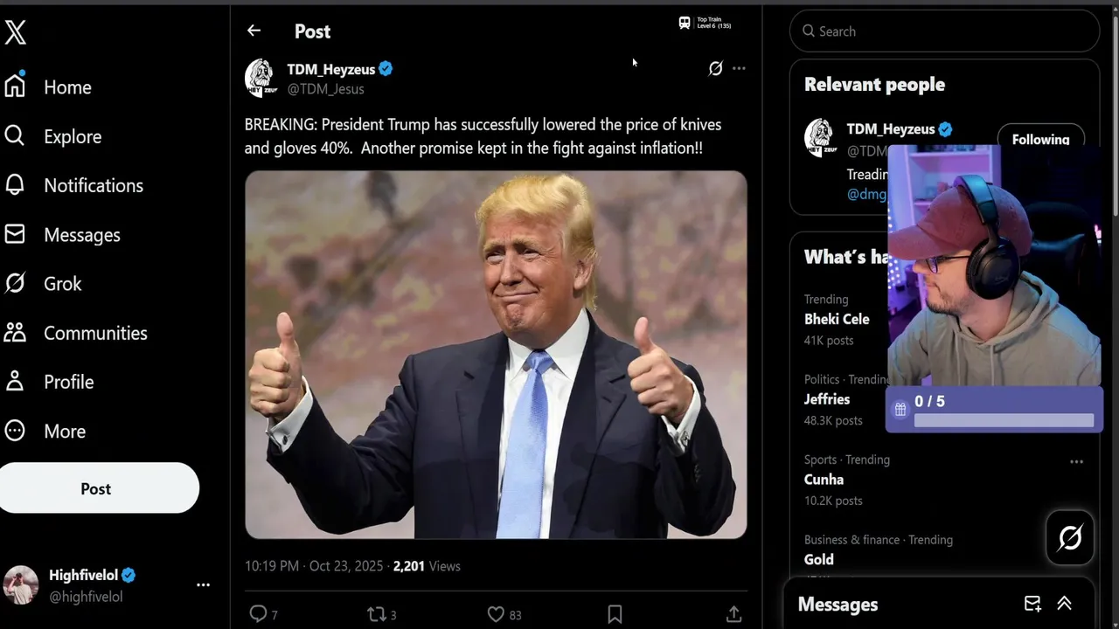Bookmark this post
The image size is (1119, 629).
615,614
